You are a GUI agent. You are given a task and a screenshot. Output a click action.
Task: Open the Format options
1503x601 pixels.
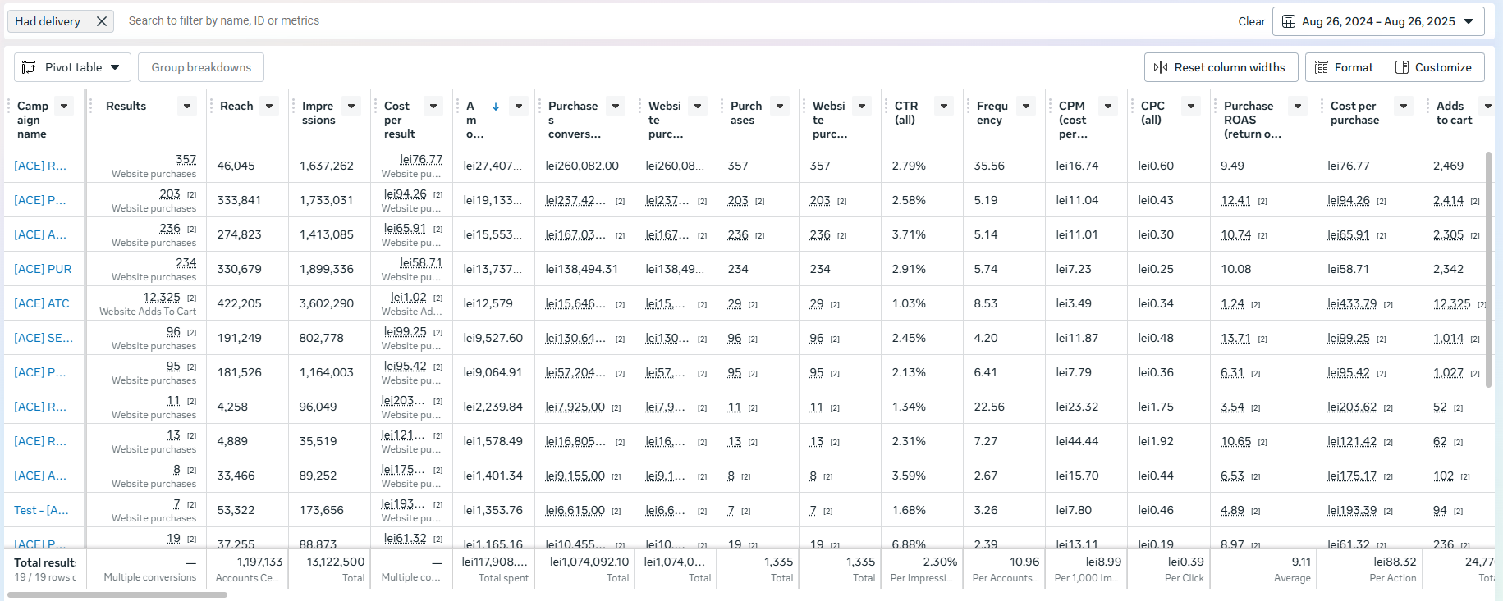[x=1345, y=67]
